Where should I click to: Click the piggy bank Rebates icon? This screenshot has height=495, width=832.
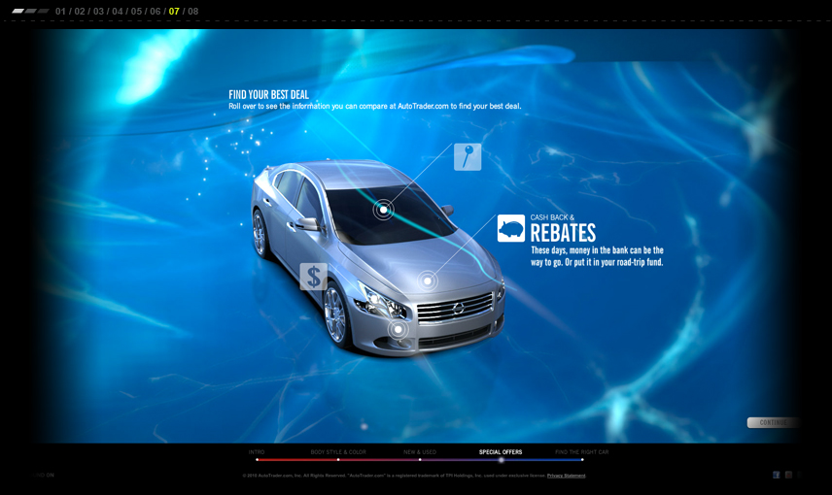(511, 228)
